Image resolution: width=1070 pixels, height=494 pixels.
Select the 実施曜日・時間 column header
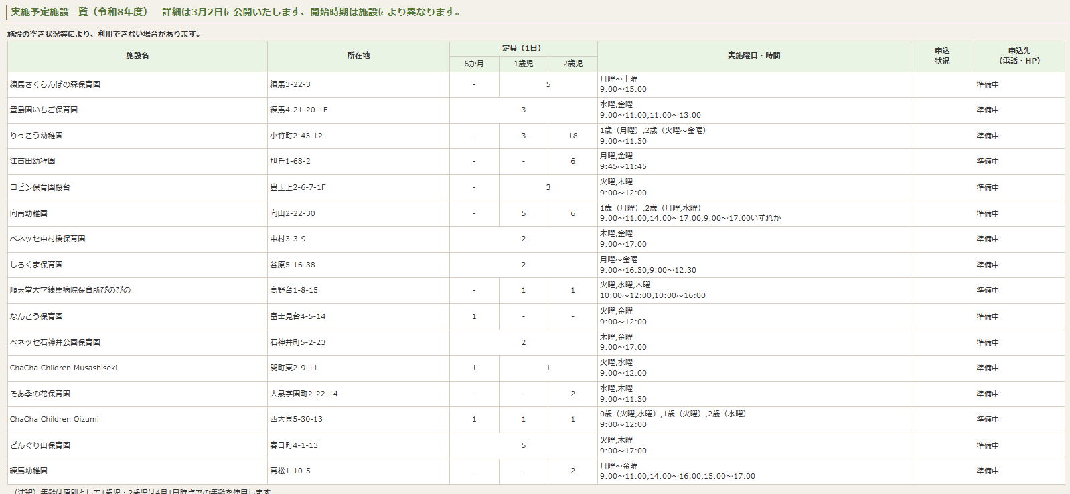point(753,56)
